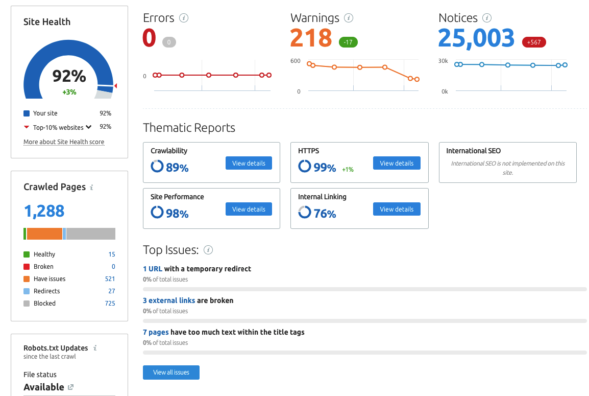Click the orange segment of Crawled Pages bar

(x=44, y=234)
